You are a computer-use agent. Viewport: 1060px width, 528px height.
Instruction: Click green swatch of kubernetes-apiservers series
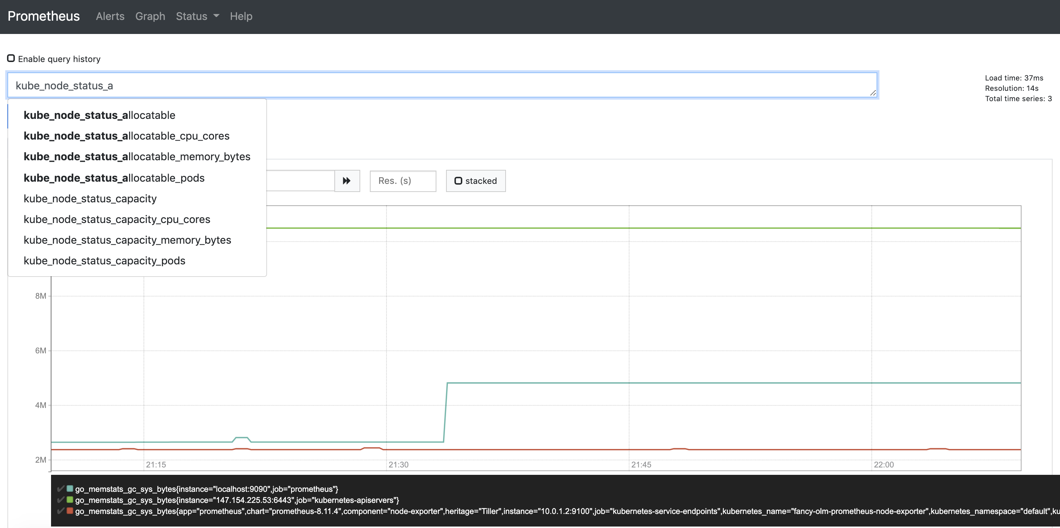[70, 500]
